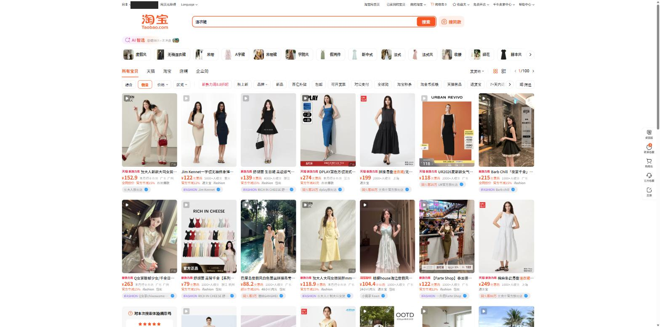This screenshot has height=327, width=660.
Task: Open 购物车 cart in top bar
Action: 439,5
